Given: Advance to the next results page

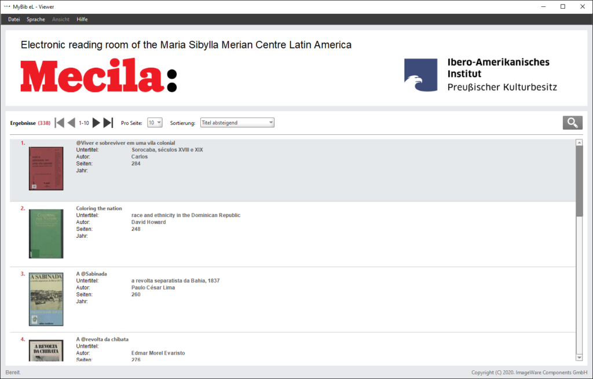Looking at the screenshot, I should (x=96, y=123).
